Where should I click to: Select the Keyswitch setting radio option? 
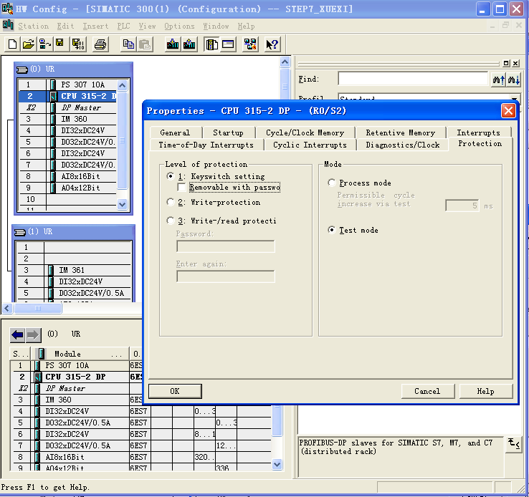pos(171,176)
